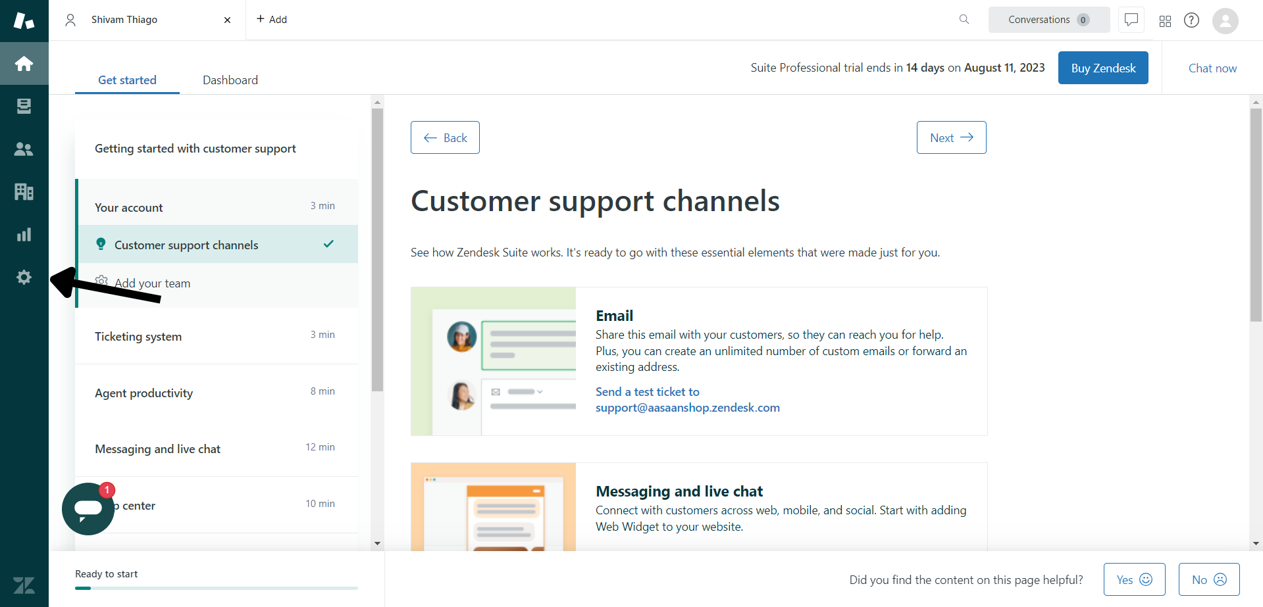
Task: Answer No to helpful content question
Action: (1209, 579)
